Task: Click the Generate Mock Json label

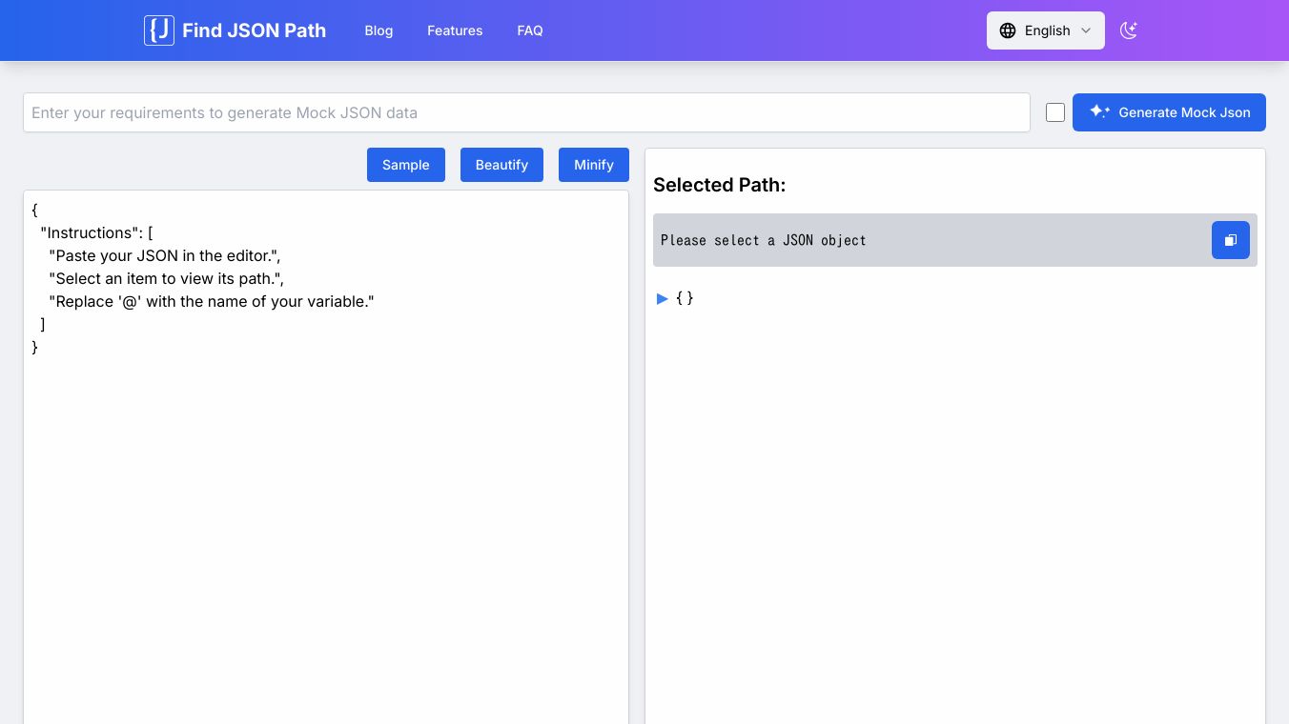Action: [x=1184, y=112]
